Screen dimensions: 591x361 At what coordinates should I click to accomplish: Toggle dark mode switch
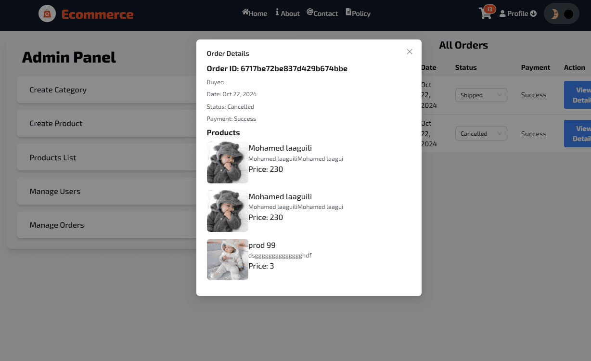[x=561, y=13]
